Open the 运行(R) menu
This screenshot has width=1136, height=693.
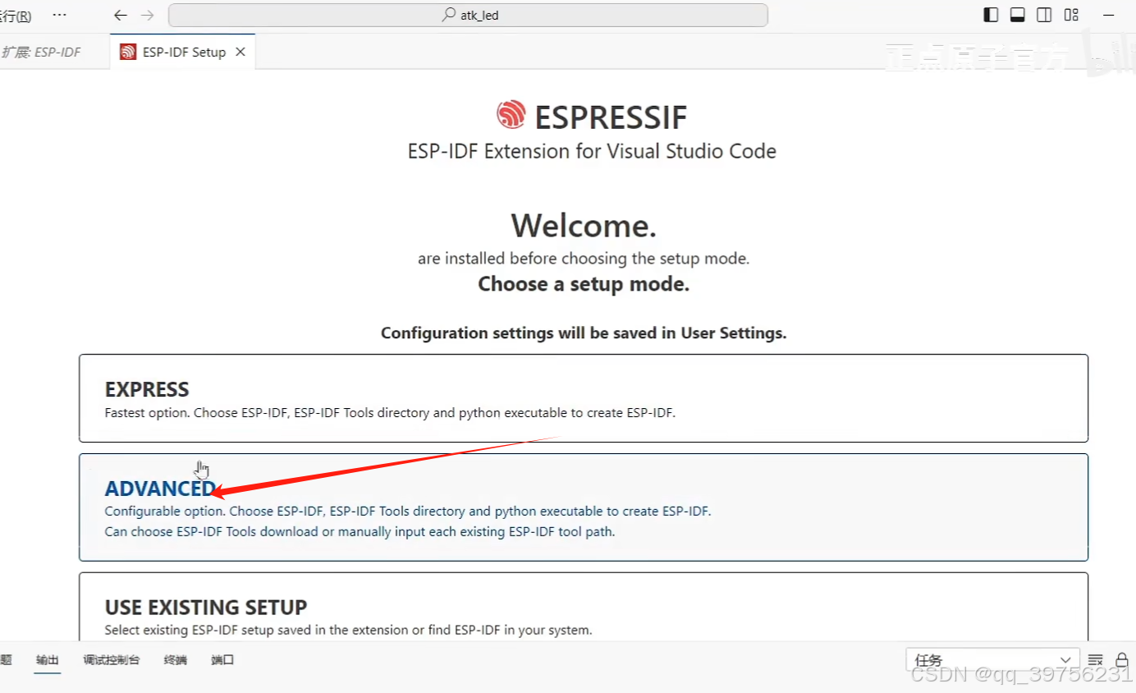tap(16, 14)
